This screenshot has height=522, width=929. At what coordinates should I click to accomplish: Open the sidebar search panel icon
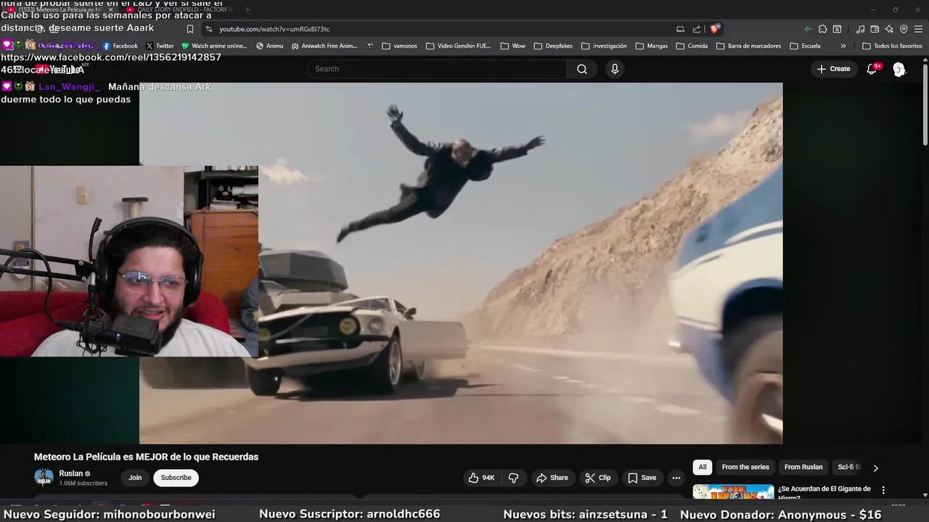point(837,29)
